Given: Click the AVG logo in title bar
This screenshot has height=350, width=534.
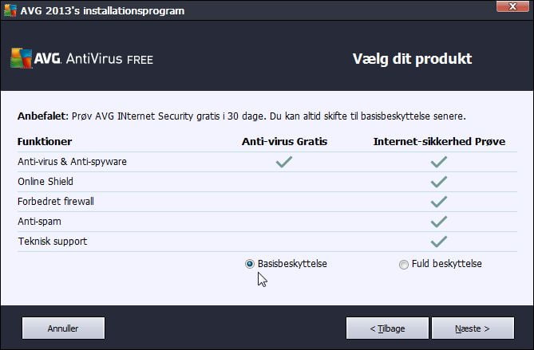Looking at the screenshot, I should [10, 10].
